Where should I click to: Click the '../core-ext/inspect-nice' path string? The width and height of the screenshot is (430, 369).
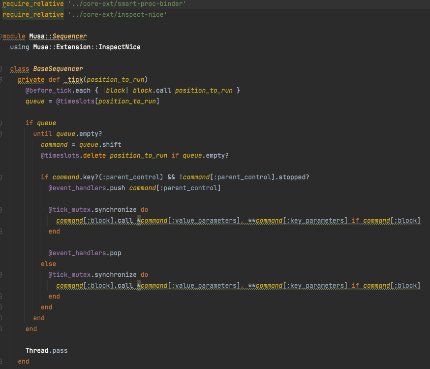122,14
